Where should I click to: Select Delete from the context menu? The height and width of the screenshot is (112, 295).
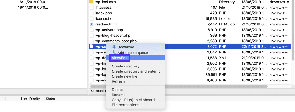coord(117,90)
